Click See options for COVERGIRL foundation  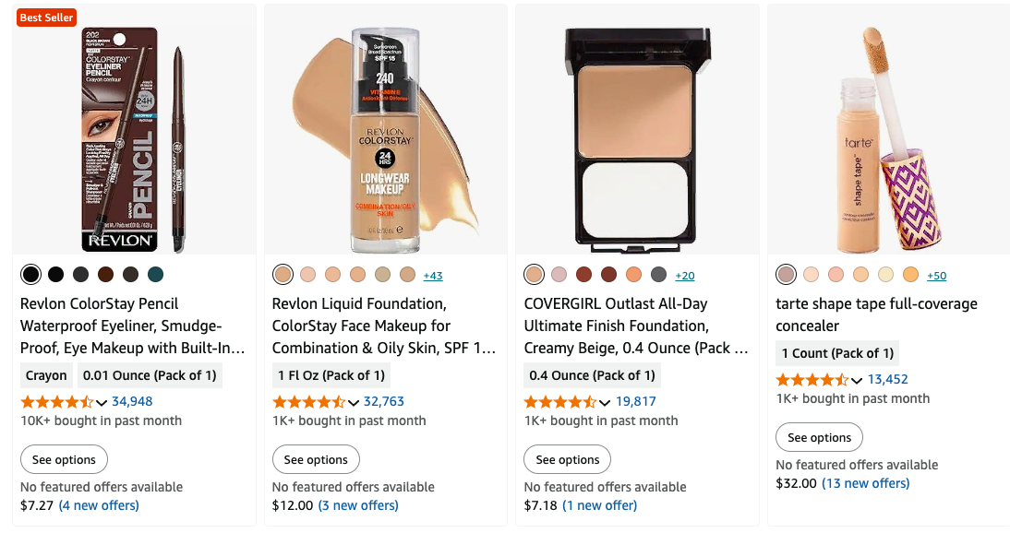tap(567, 459)
